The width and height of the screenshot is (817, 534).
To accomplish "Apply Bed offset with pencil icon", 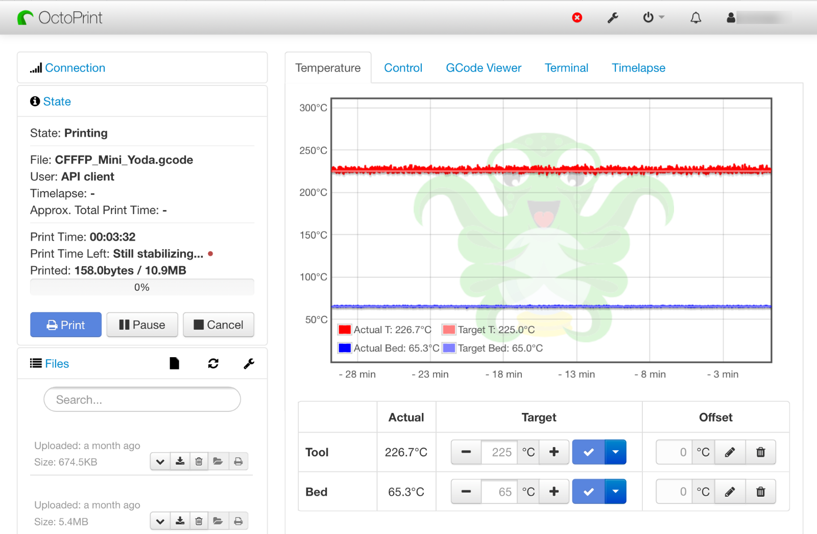I will tap(730, 492).
